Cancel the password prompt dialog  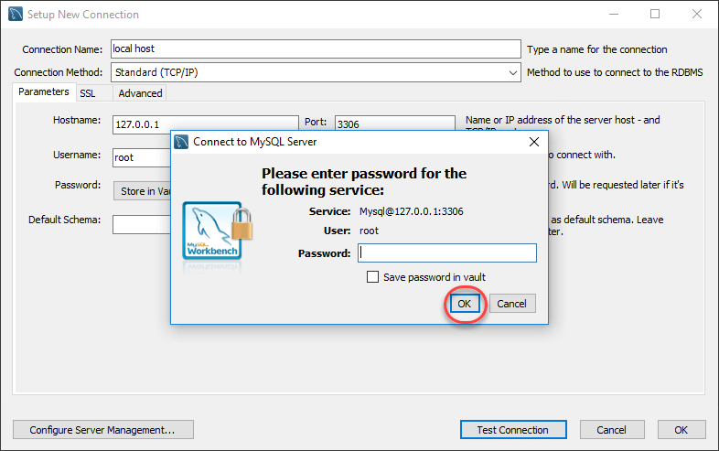click(511, 304)
